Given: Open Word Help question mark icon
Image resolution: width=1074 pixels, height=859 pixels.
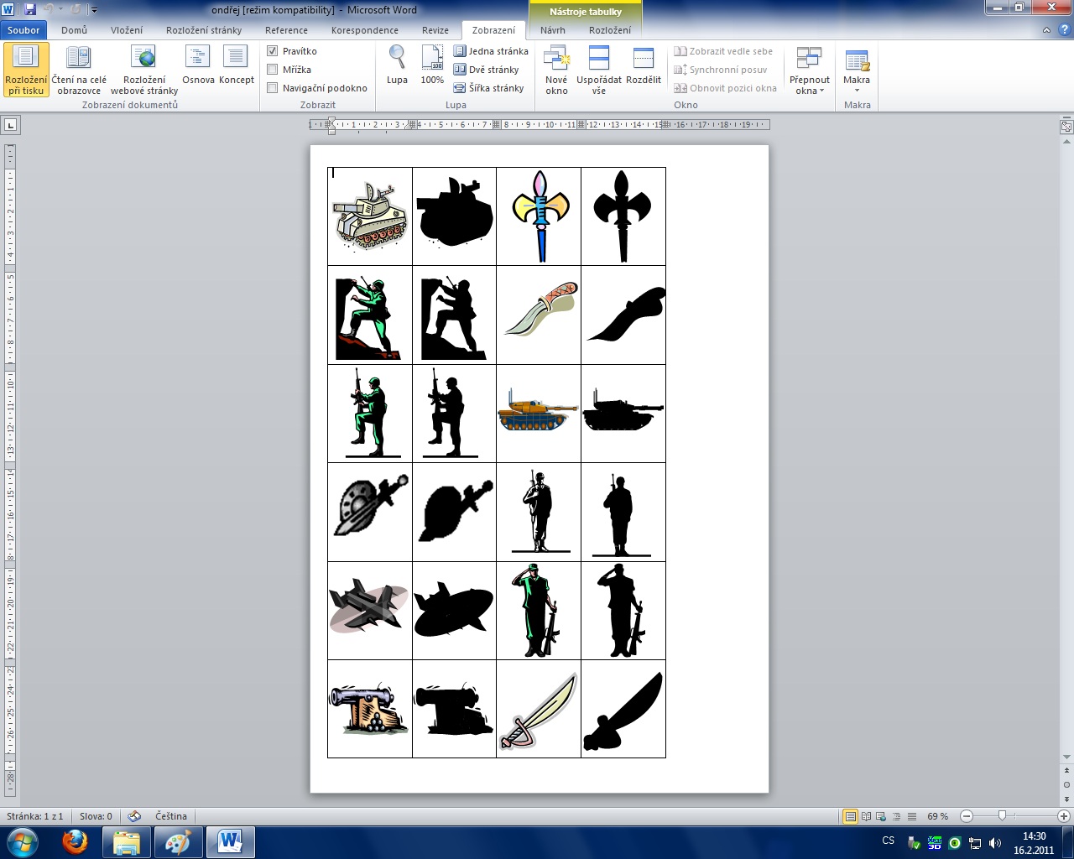Looking at the screenshot, I should click(1065, 30).
